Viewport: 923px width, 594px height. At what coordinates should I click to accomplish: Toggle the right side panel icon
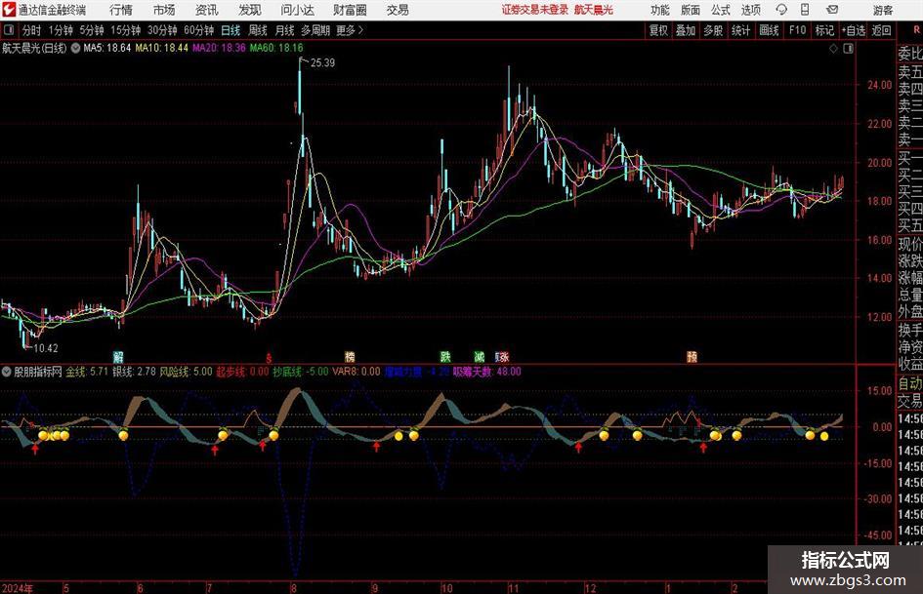(848, 49)
